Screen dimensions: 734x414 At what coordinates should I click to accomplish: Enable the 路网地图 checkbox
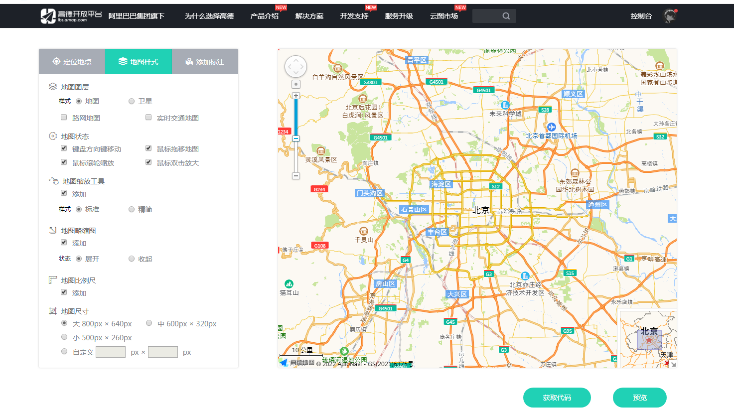64,117
